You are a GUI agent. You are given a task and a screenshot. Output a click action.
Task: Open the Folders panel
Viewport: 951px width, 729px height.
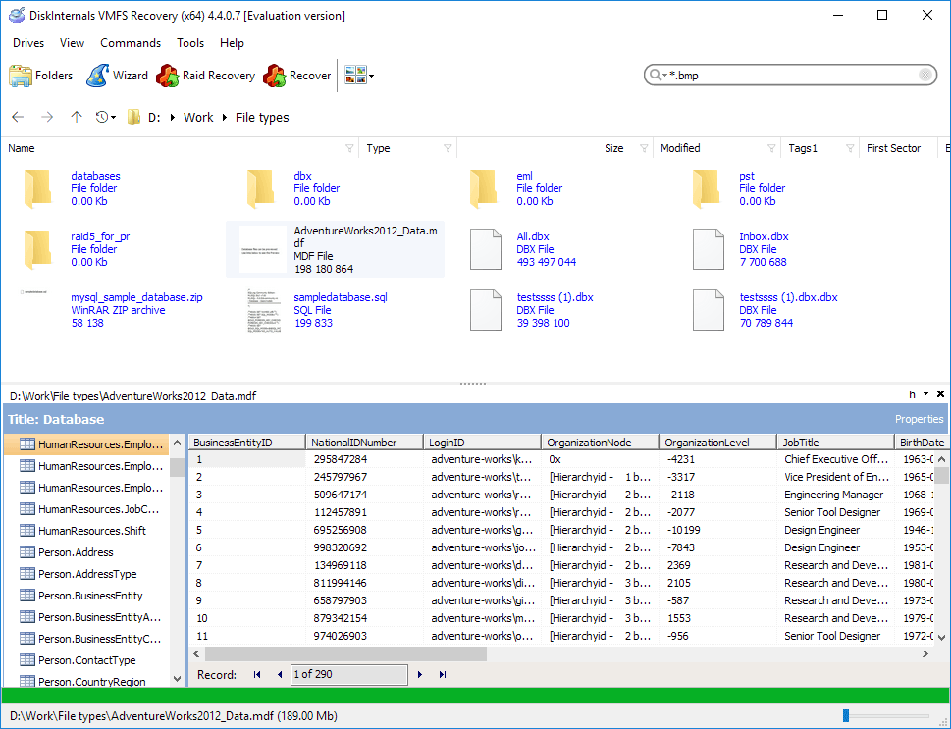(40, 76)
